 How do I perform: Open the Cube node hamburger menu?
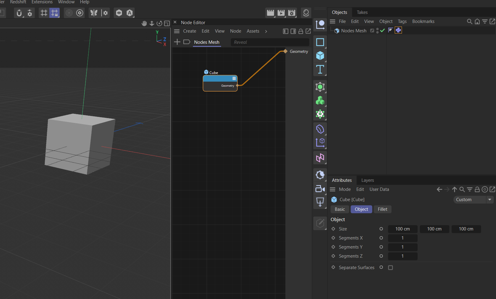pos(234,78)
